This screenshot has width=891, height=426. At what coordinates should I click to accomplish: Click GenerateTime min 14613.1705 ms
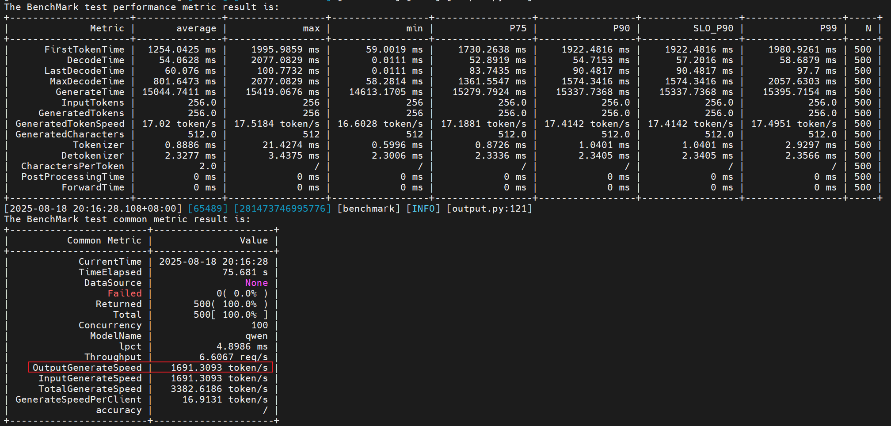pyautogui.click(x=386, y=92)
